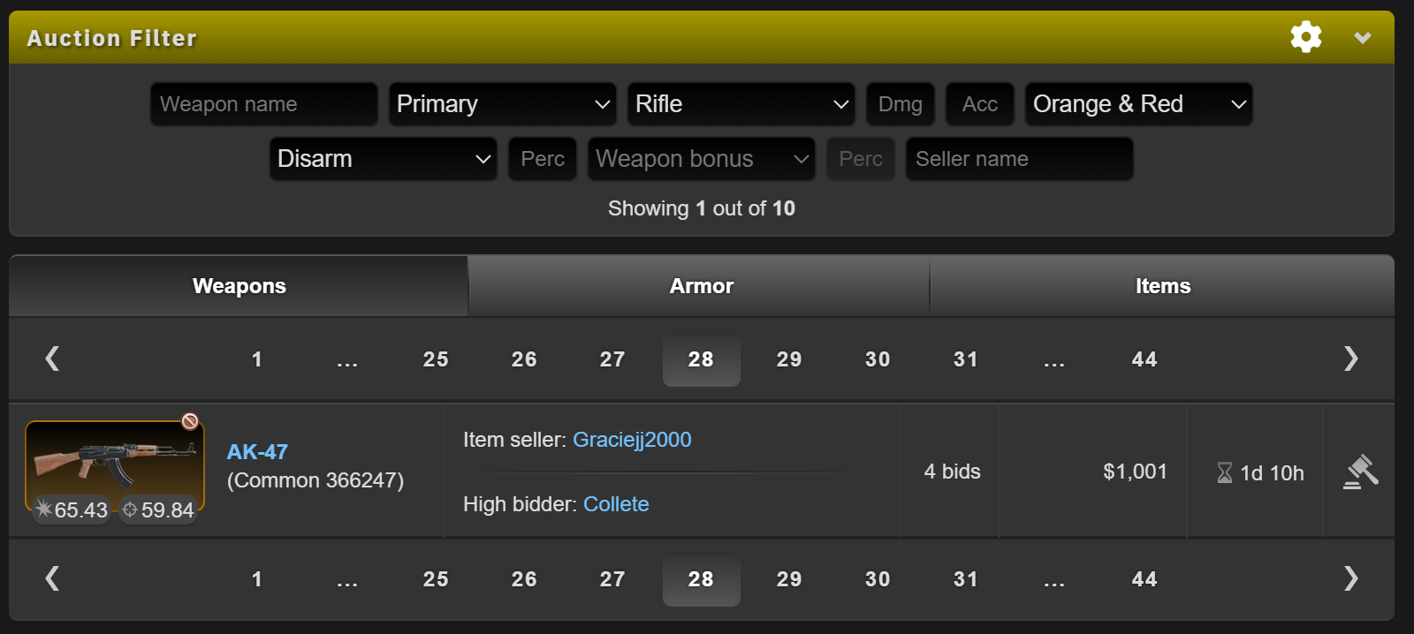Open high bidder Collete's profile
1414x634 pixels.
click(617, 503)
